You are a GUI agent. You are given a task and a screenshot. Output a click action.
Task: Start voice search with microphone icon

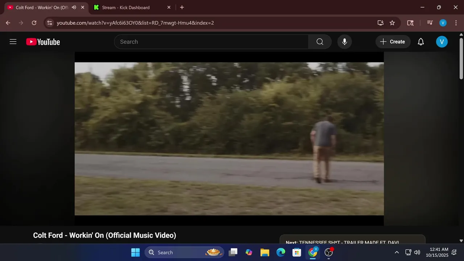tap(344, 42)
